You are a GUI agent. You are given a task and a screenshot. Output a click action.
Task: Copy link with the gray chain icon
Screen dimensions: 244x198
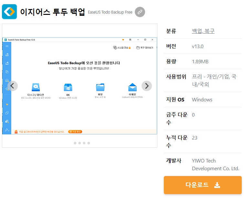click(140, 12)
